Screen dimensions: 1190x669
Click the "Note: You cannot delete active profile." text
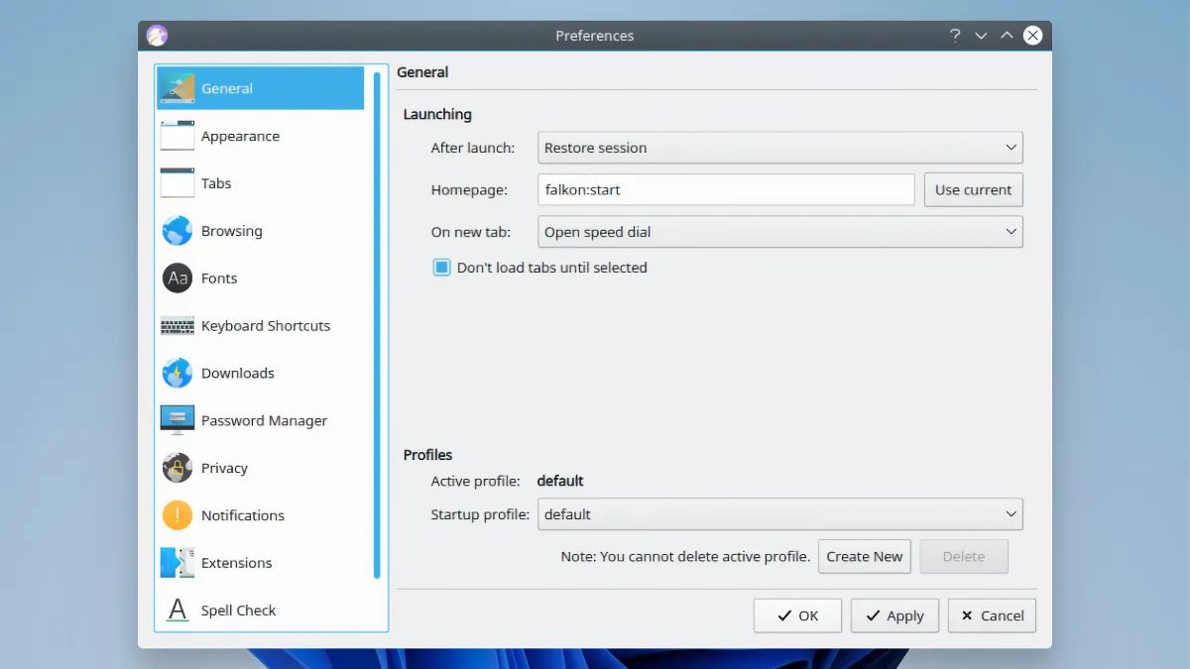685,556
